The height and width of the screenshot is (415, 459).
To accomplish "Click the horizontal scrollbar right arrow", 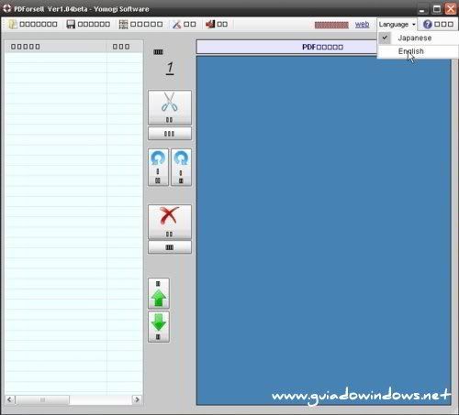I will coord(137,399).
